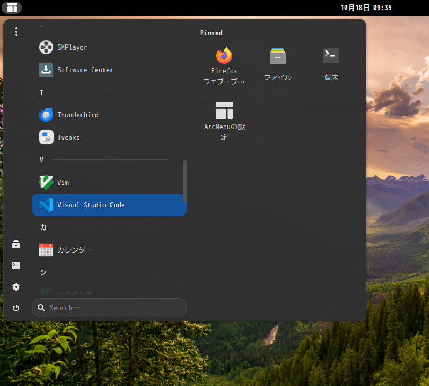Click the Pinned section heading
Screen dimensions: 429x386
coord(211,33)
